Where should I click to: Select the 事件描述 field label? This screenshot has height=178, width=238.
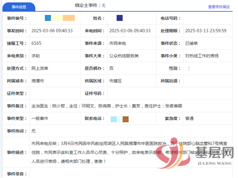click(17, 152)
